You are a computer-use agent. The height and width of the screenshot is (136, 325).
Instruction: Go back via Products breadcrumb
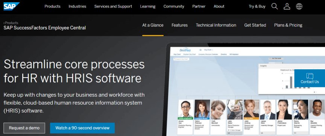11,23
